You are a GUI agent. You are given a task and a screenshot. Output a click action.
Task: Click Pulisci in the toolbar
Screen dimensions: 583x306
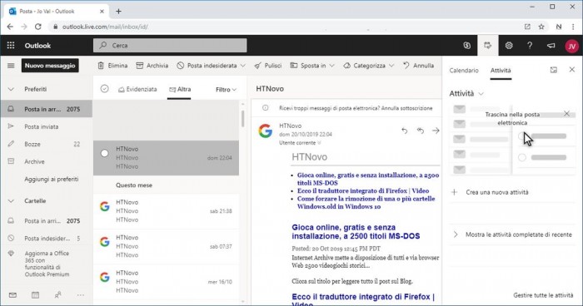[267, 66]
